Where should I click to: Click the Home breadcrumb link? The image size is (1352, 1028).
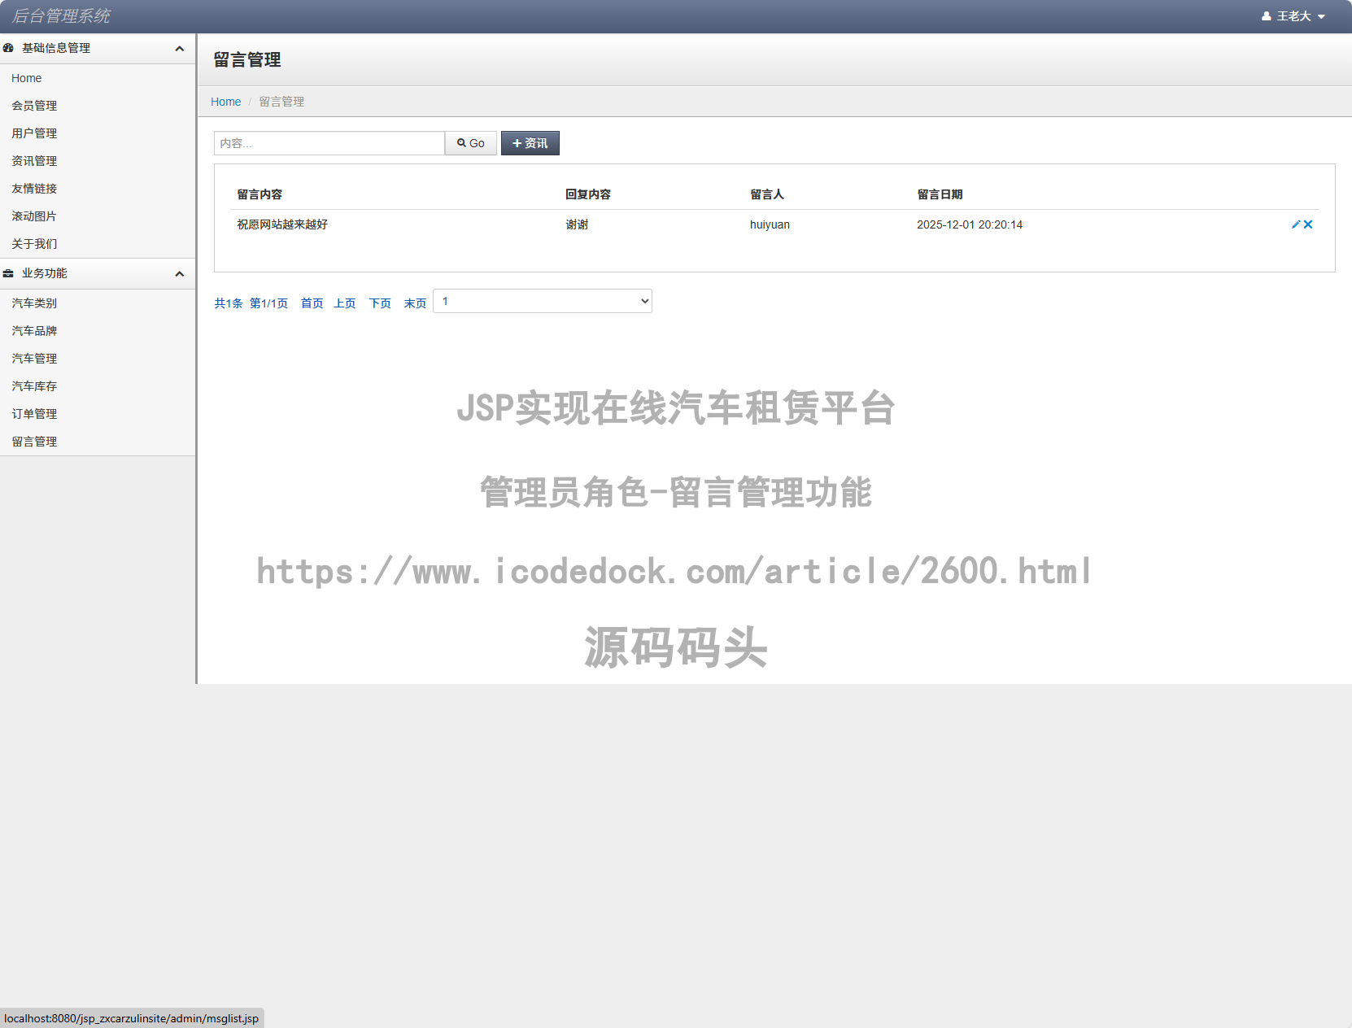(x=225, y=101)
